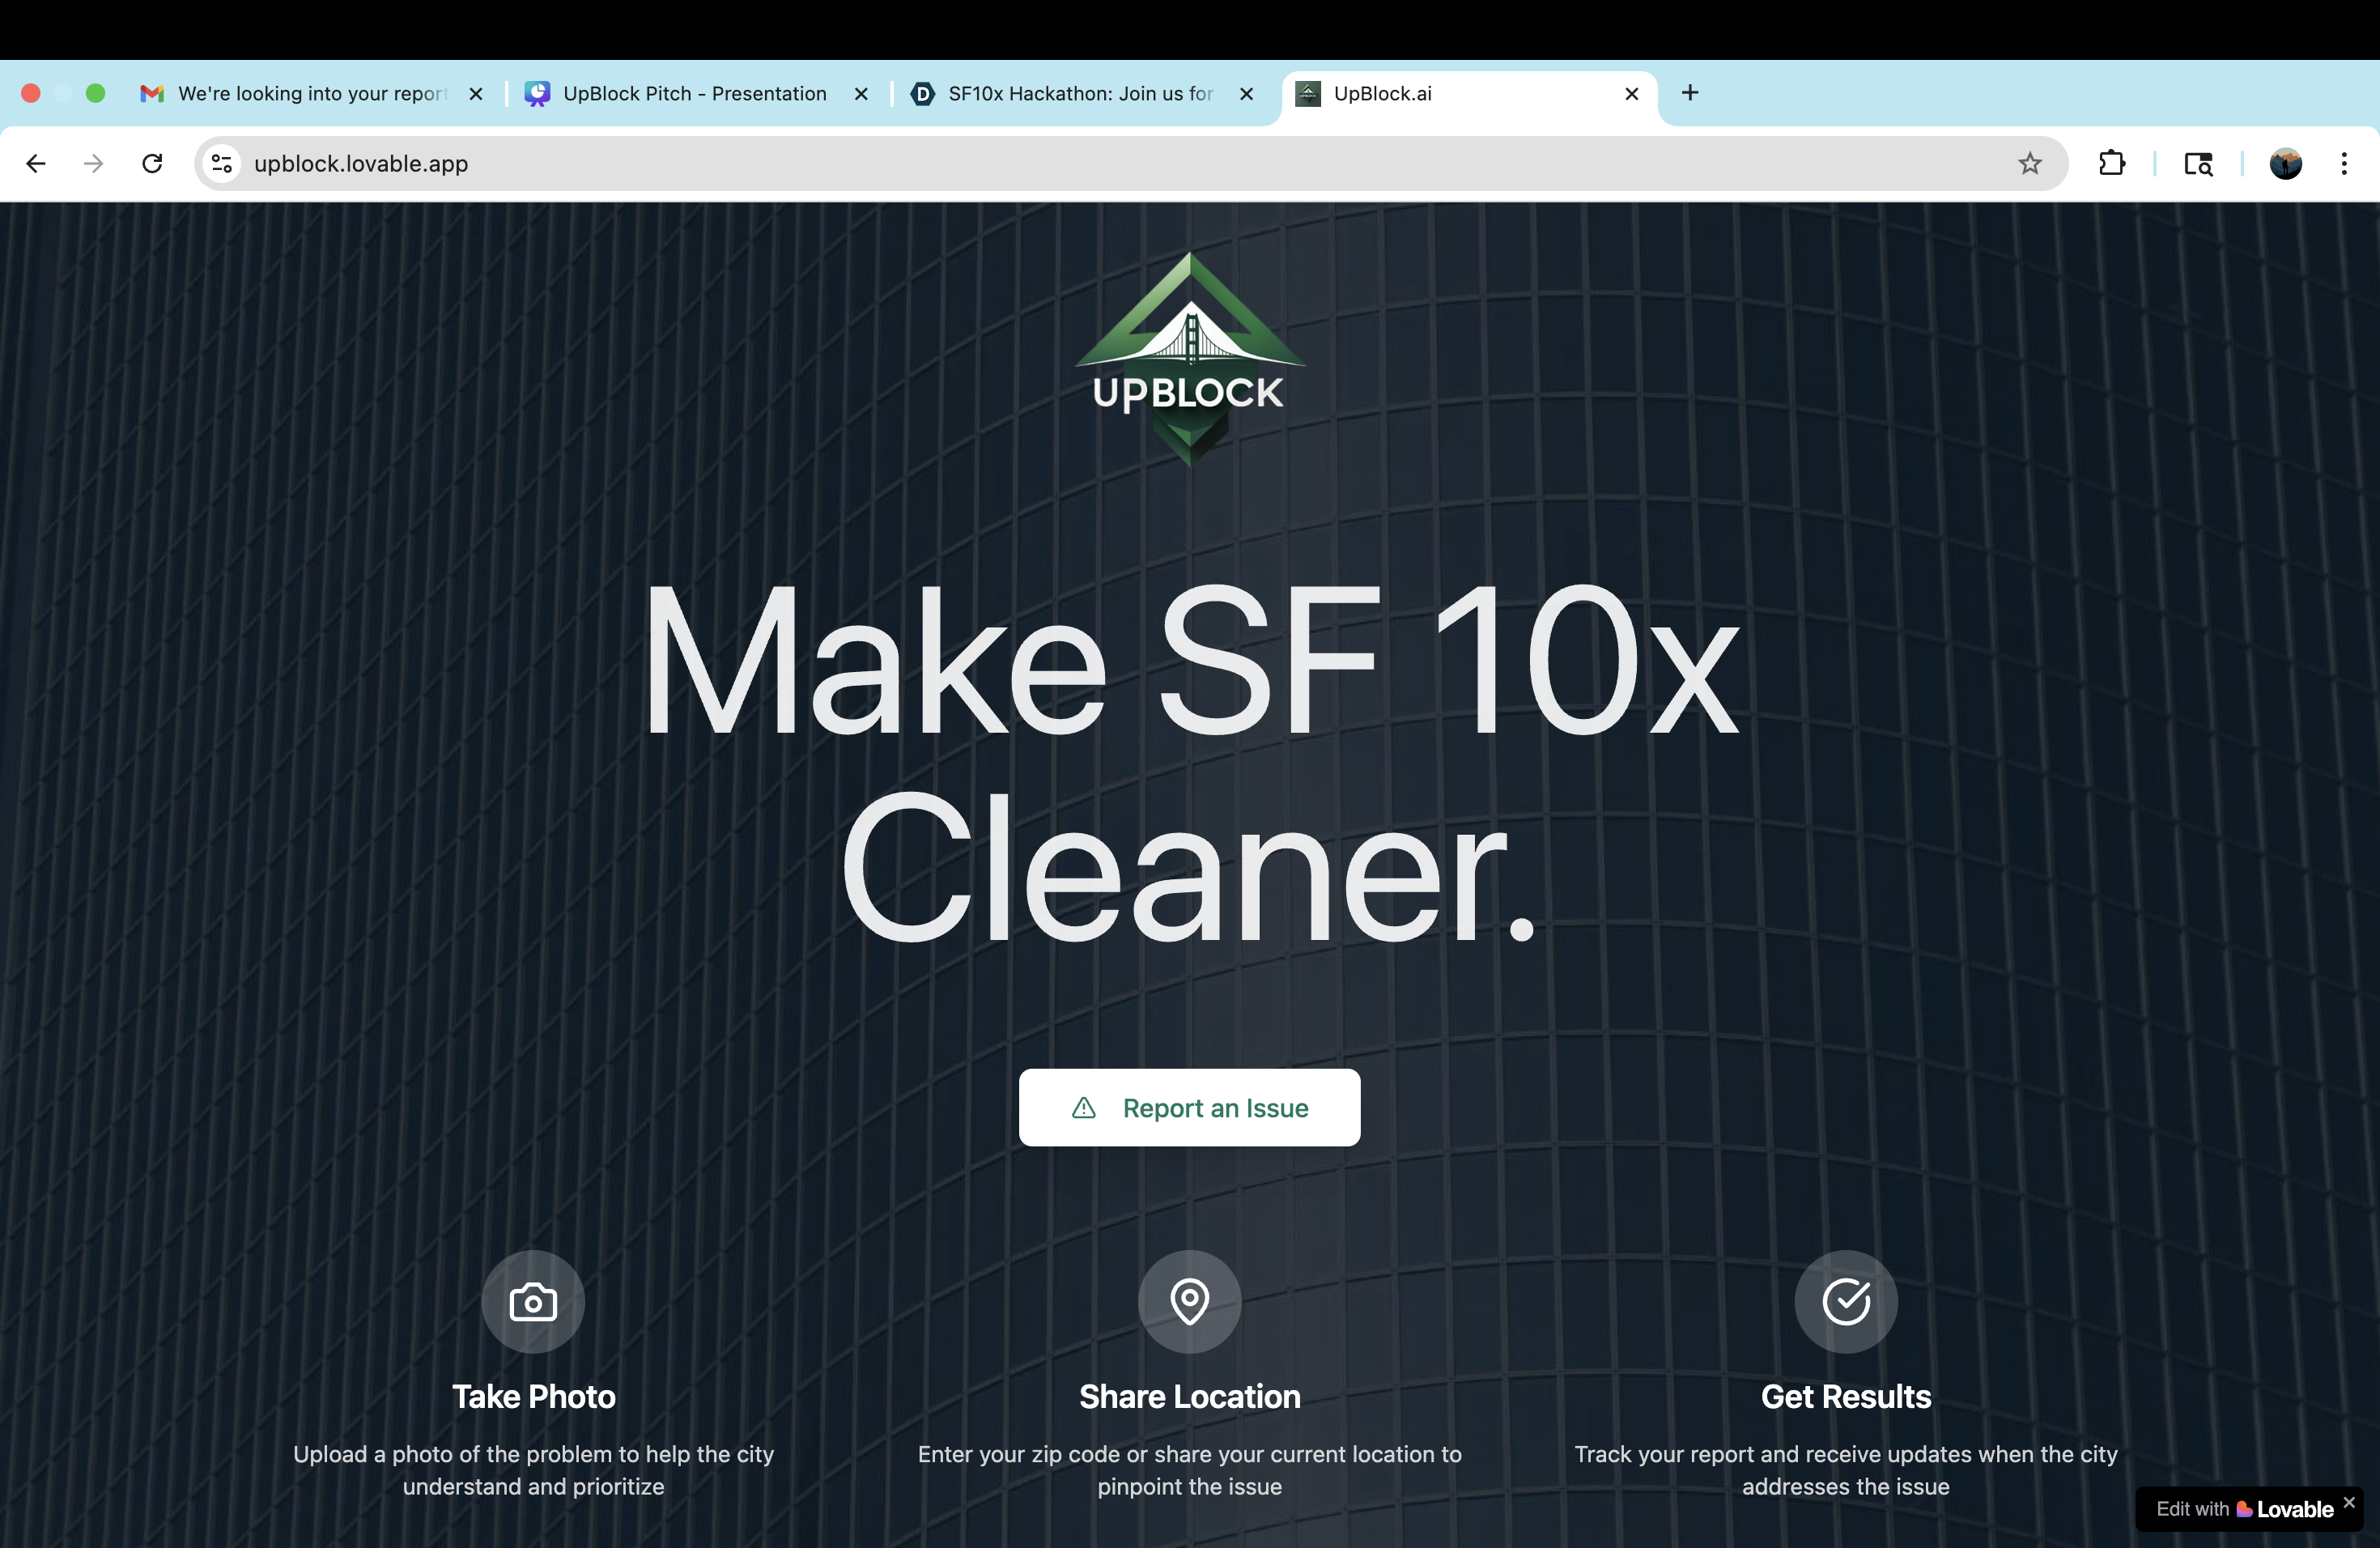
Task: Click the camera icon above Take Photo
Action: pyautogui.click(x=533, y=1301)
